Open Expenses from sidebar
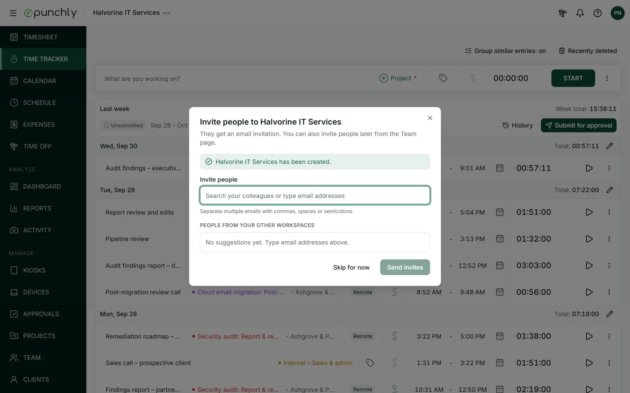 (x=43, y=124)
